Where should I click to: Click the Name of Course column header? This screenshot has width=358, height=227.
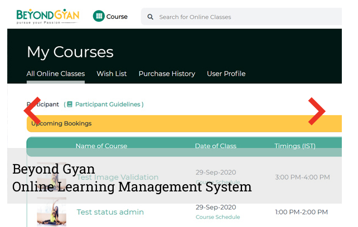101,146
